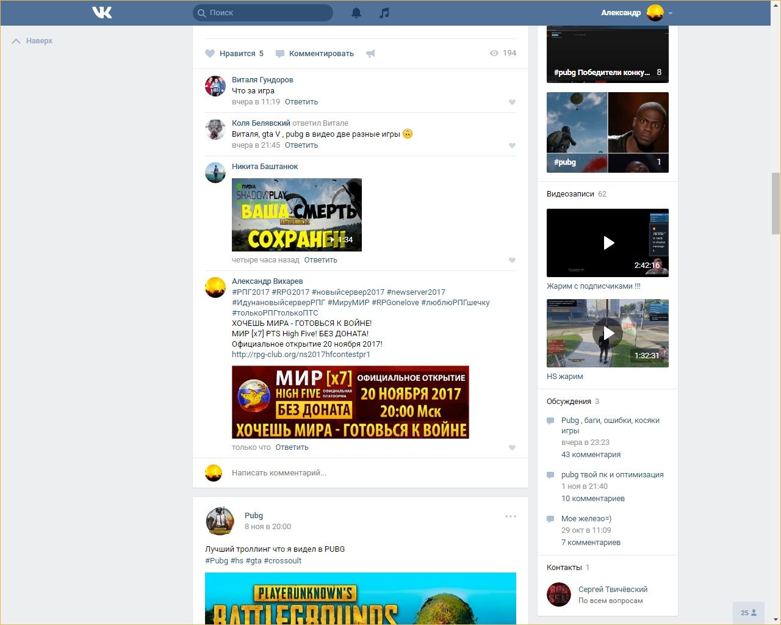Open the rpg-club.org contest link
The width and height of the screenshot is (781, 625).
tap(301, 355)
